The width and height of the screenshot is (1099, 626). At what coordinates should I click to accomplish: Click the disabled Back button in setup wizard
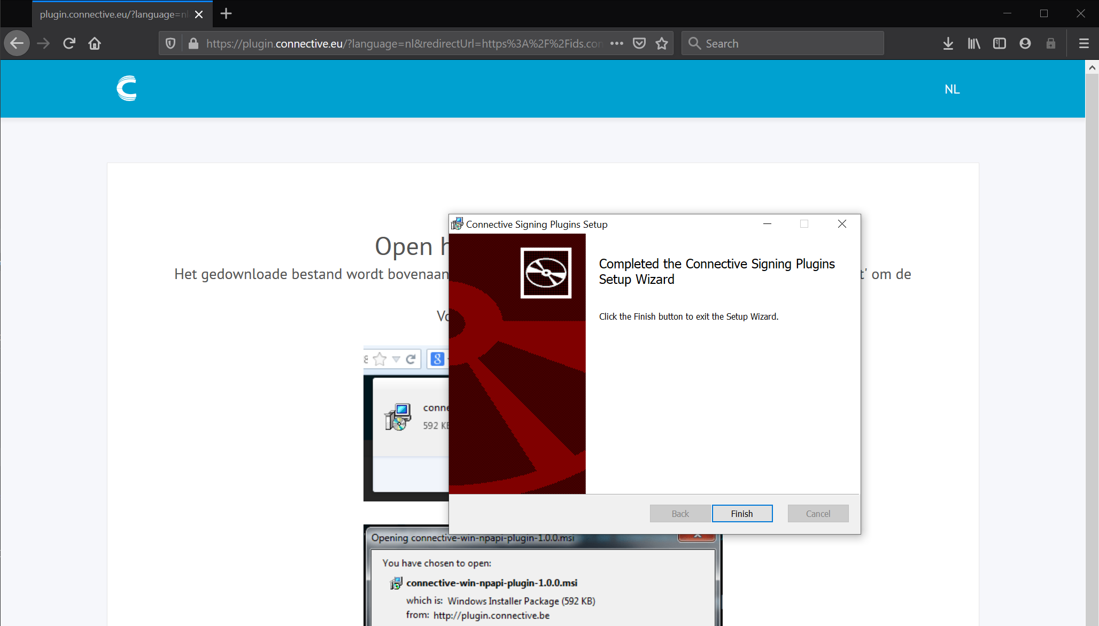pyautogui.click(x=680, y=513)
